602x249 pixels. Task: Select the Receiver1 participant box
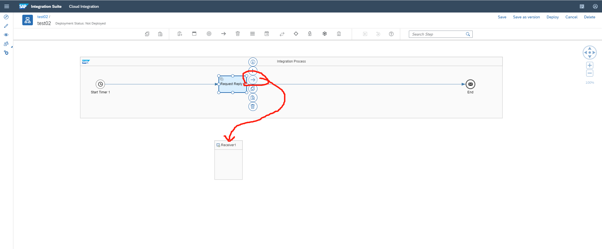pyautogui.click(x=229, y=160)
